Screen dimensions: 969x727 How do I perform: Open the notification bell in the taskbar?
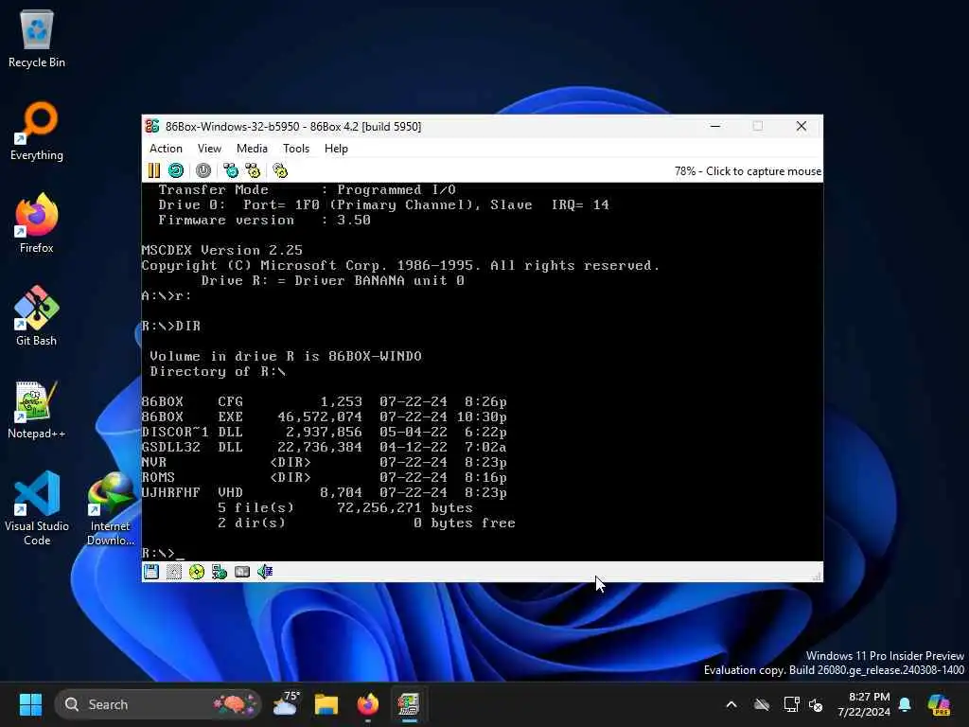tap(905, 704)
